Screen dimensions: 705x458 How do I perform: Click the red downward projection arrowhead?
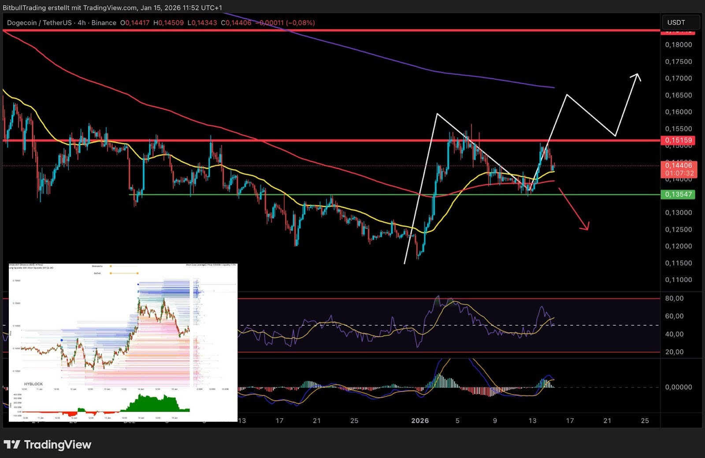pyautogui.click(x=585, y=227)
